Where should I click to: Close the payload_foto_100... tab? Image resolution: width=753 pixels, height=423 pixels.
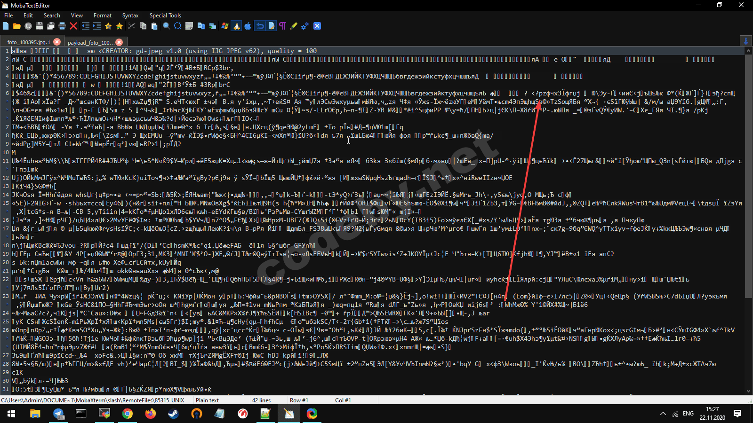(119, 42)
